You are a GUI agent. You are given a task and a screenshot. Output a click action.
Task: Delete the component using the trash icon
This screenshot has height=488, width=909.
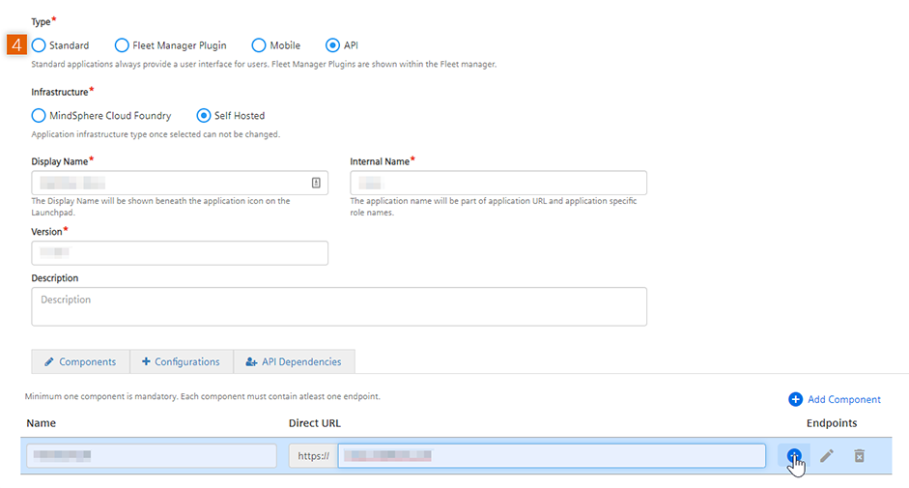[x=859, y=455]
